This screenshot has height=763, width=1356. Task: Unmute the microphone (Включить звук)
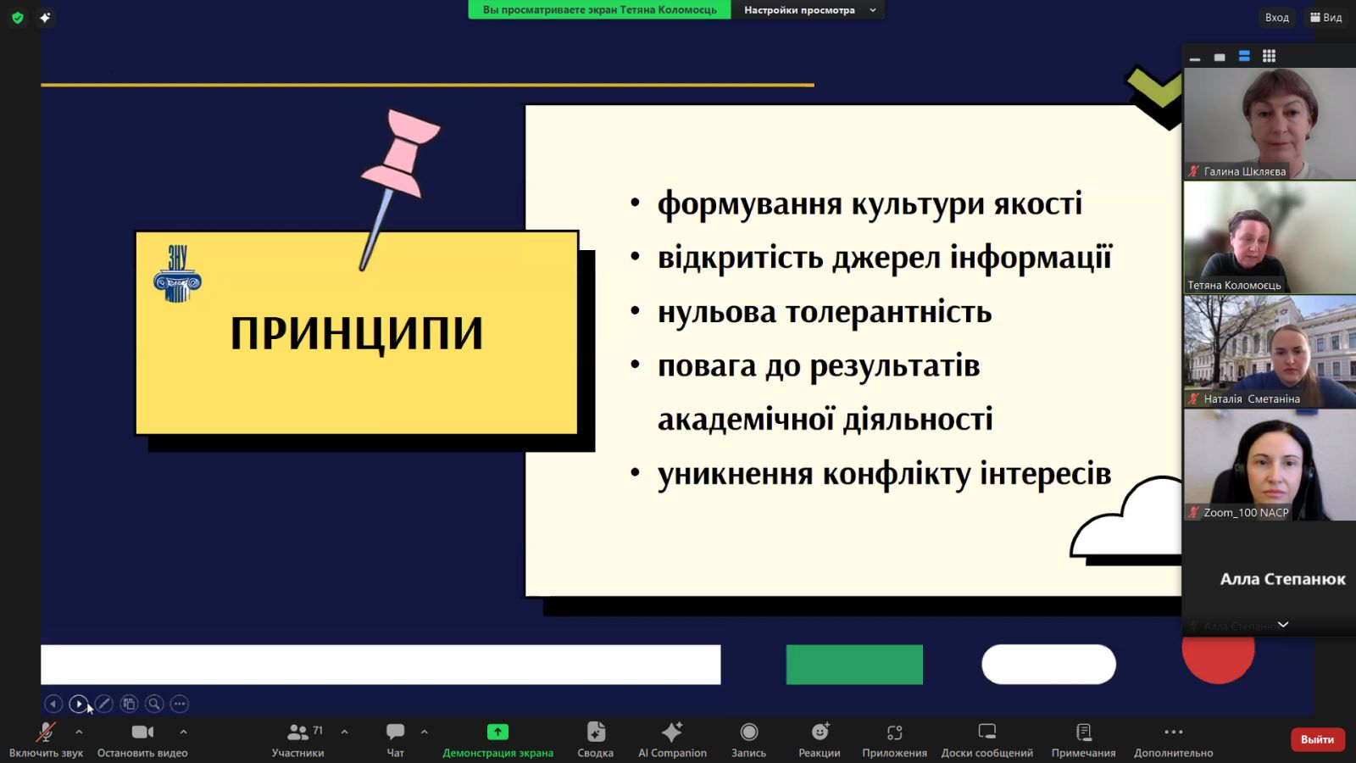click(x=46, y=739)
